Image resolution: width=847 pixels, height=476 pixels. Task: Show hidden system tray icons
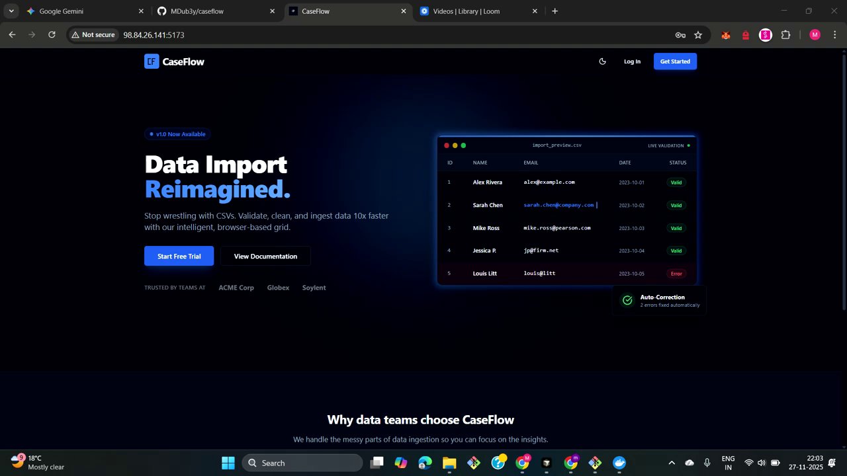click(x=672, y=463)
